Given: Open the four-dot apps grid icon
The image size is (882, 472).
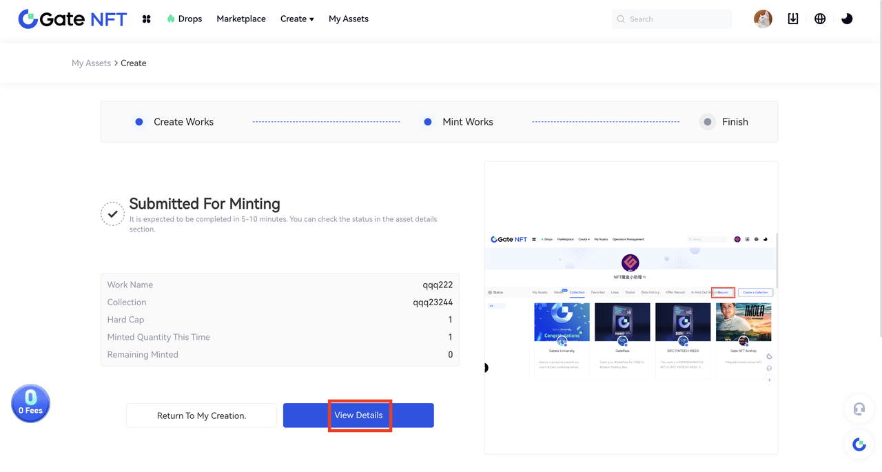Looking at the screenshot, I should pos(146,19).
